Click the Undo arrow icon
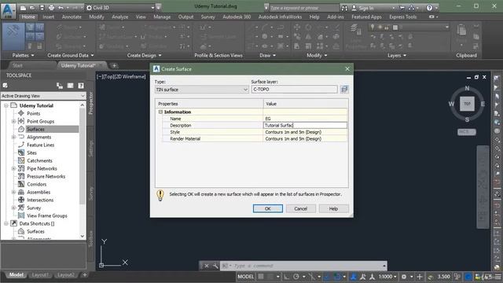 coord(61,7)
